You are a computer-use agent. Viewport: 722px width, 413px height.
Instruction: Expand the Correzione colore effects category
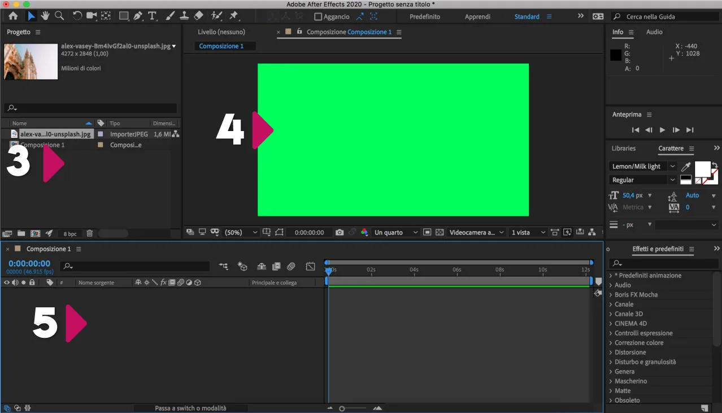(x=638, y=342)
